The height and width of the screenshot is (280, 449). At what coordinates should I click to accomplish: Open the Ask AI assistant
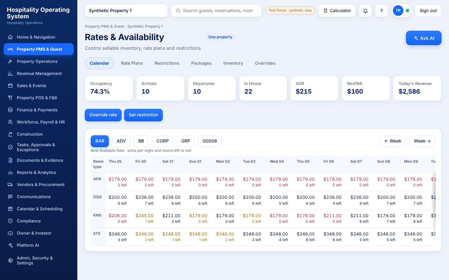pyautogui.click(x=424, y=38)
